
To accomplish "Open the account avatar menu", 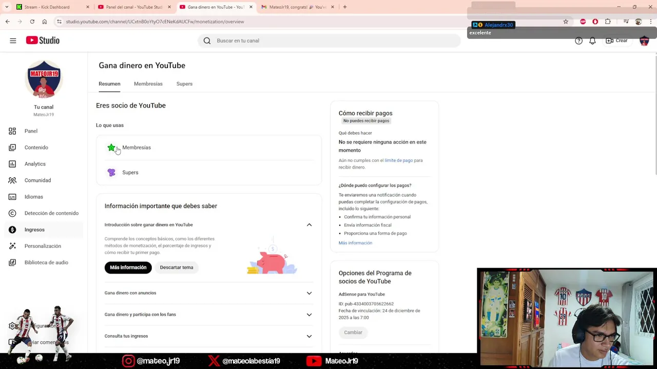I will [644, 40].
